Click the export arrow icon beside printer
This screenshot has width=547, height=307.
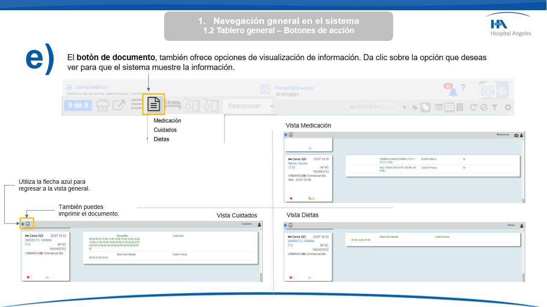(x=119, y=105)
